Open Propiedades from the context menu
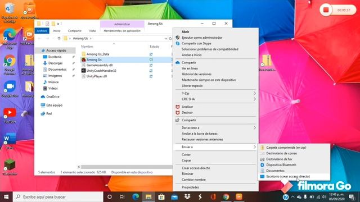The height and width of the screenshot is (202, 360). [190, 187]
